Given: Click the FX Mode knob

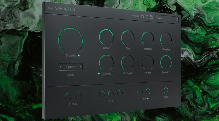Looking at the screenshot, I should (x=106, y=63).
